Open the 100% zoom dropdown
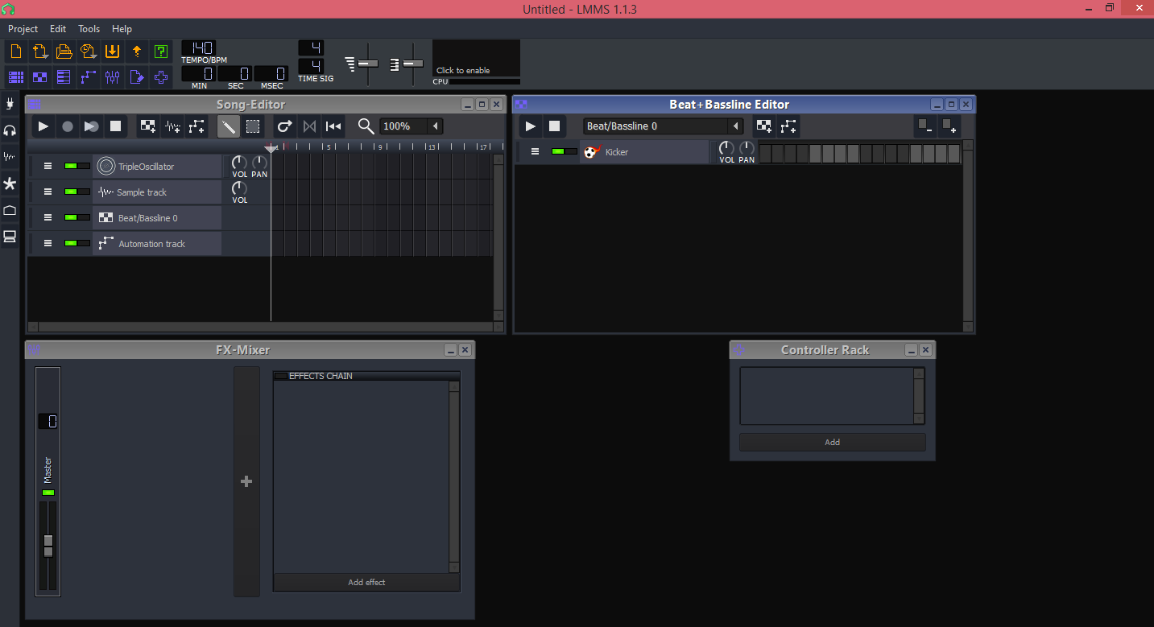The image size is (1154, 627). pos(435,126)
